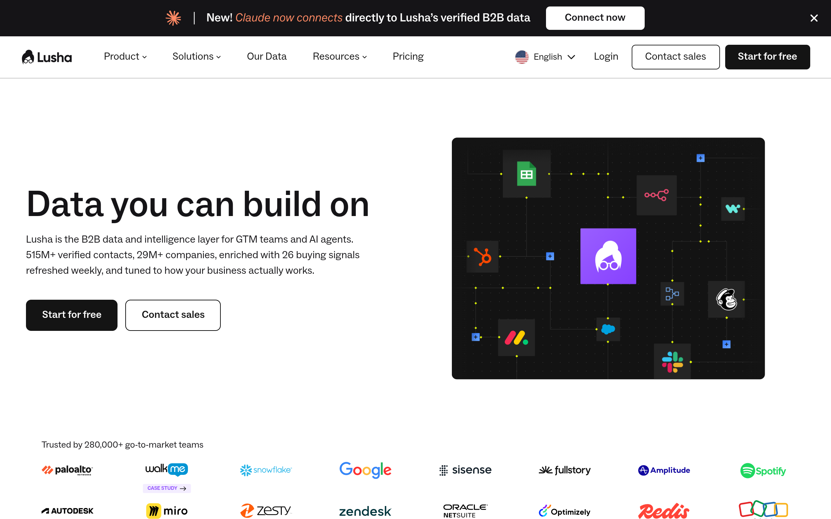This screenshot has width=831, height=519.
Task: Click the Lusha logo in navbar
Action: (47, 57)
